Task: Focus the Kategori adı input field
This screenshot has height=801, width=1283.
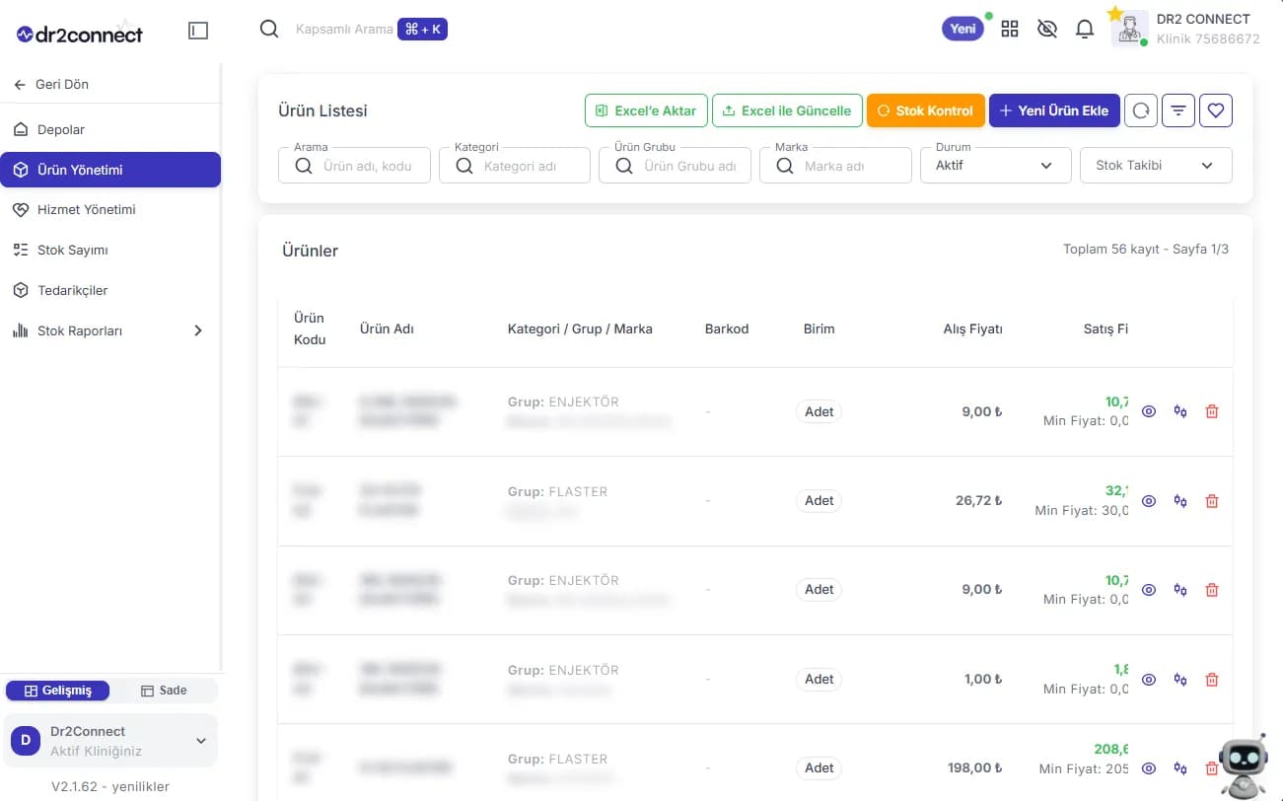Action: click(x=515, y=166)
